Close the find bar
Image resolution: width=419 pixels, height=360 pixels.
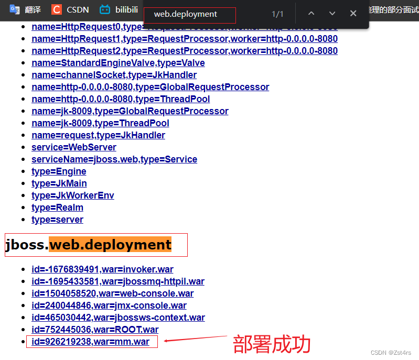tap(353, 13)
